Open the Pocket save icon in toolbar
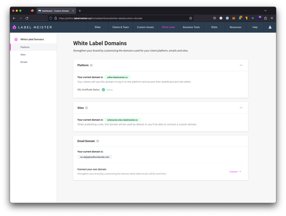Image resolution: width=286 pixels, height=216 pixels. pyautogui.click(x=214, y=18)
